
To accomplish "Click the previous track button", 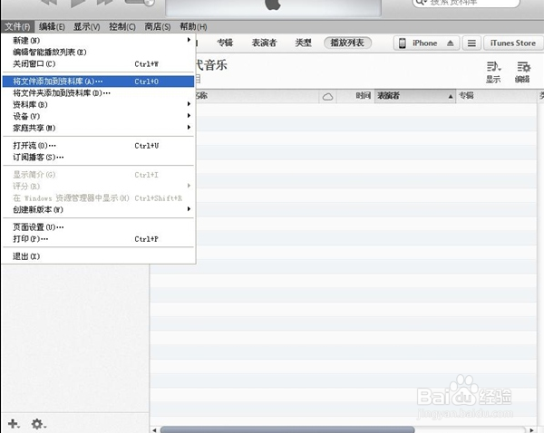I will (x=49, y=3).
